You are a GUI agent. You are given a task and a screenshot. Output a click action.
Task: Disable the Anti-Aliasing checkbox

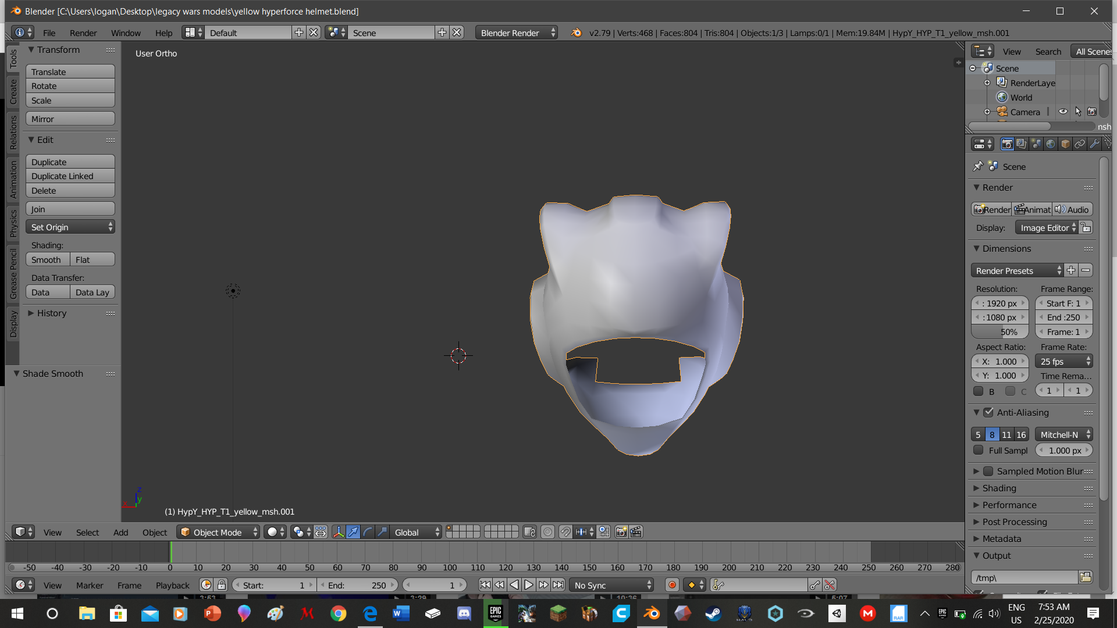[x=988, y=412]
